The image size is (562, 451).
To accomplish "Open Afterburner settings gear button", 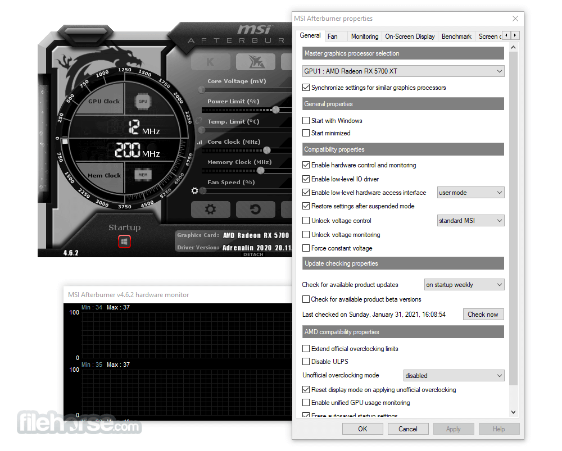I will click(210, 209).
